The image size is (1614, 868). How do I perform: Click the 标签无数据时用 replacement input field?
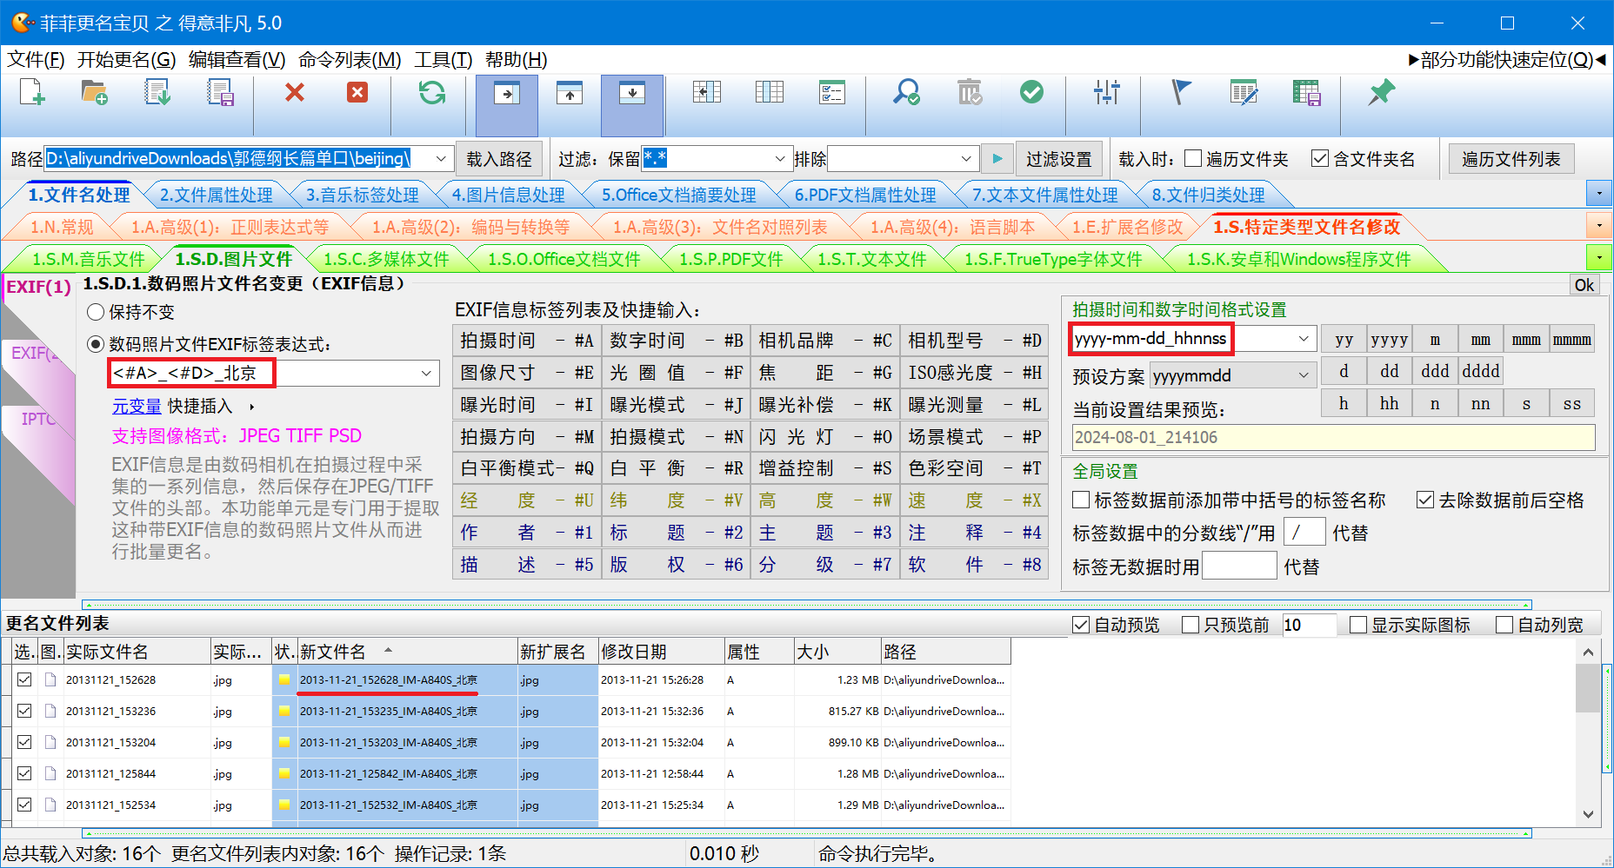(1239, 567)
